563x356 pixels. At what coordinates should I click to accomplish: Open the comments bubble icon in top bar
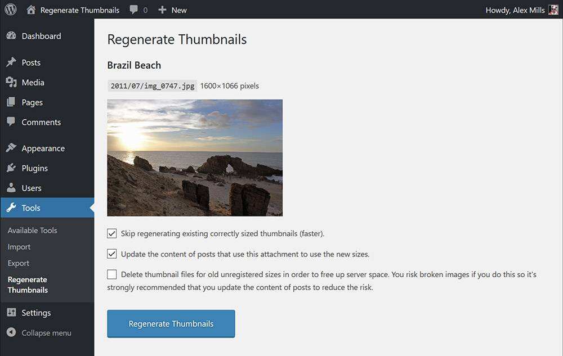click(x=134, y=10)
